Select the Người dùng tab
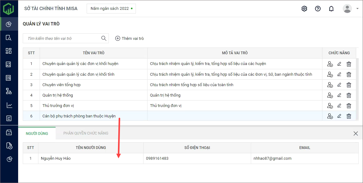Image resolution: width=363 pixels, height=183 pixels. (37, 134)
